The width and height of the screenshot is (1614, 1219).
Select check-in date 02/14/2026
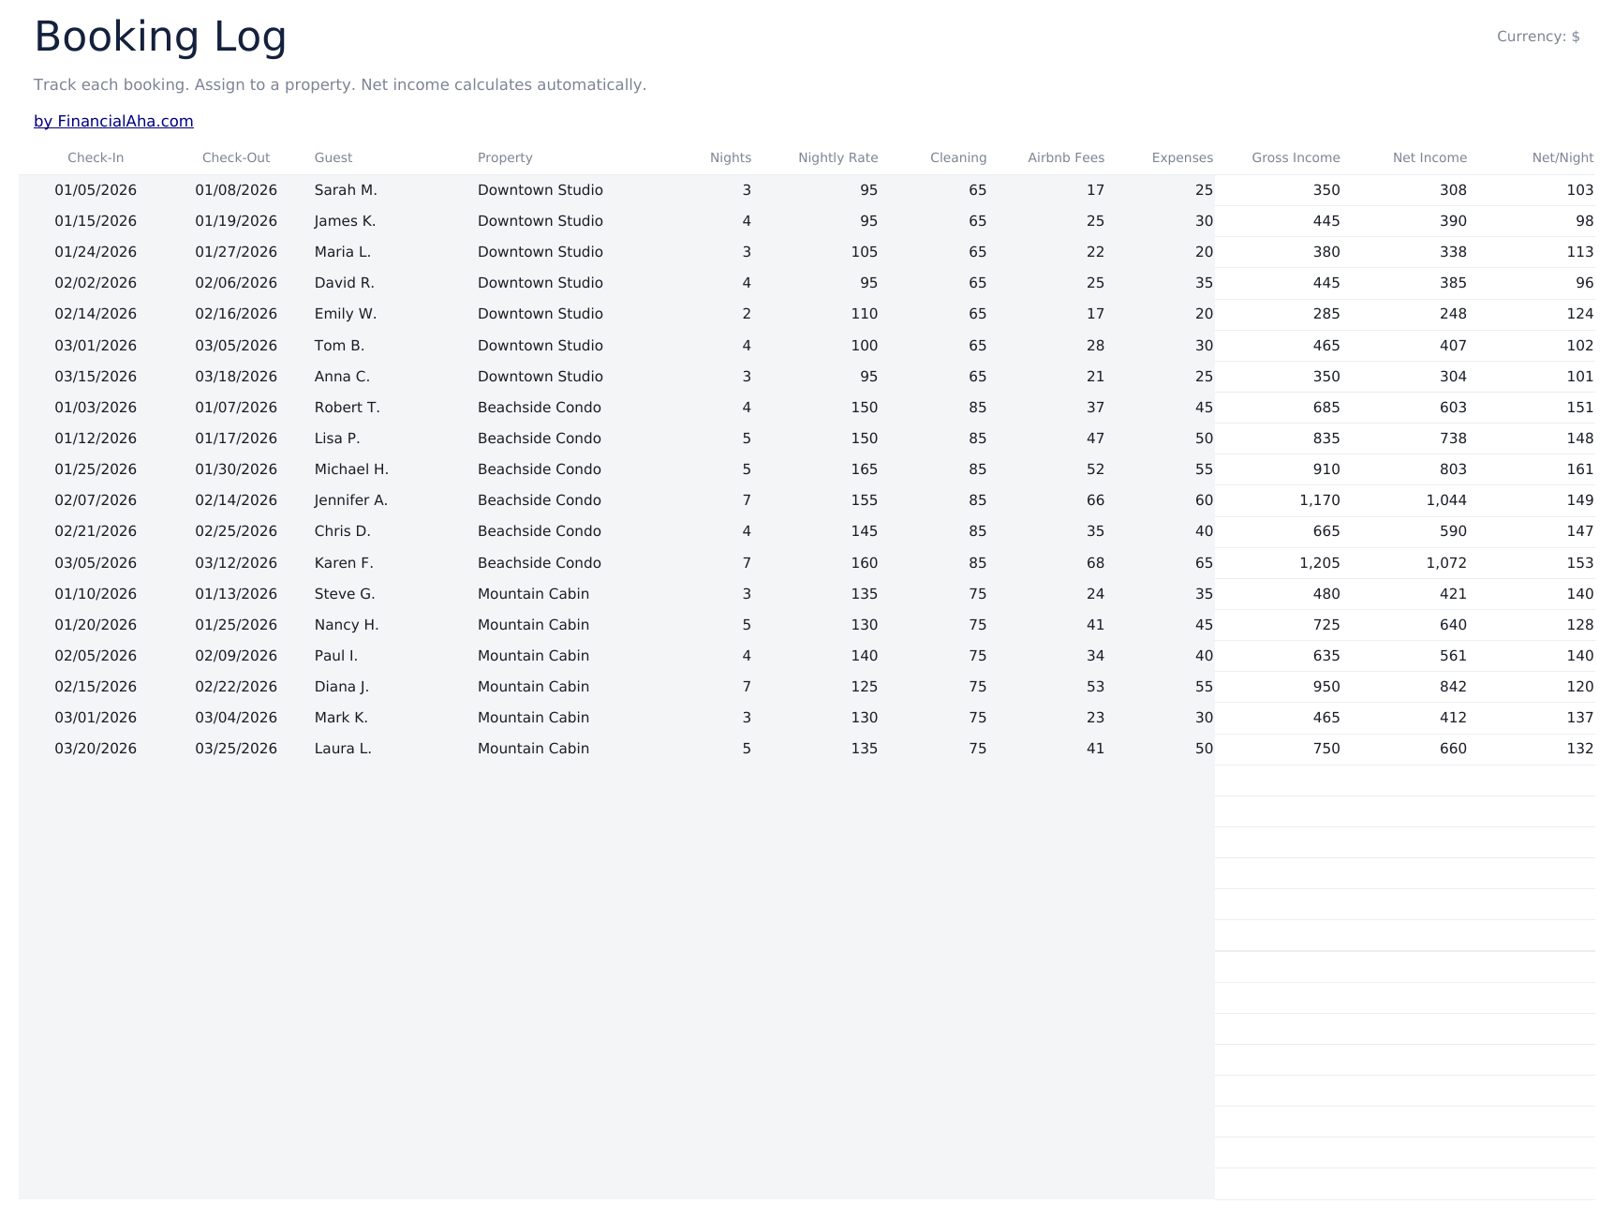point(96,314)
